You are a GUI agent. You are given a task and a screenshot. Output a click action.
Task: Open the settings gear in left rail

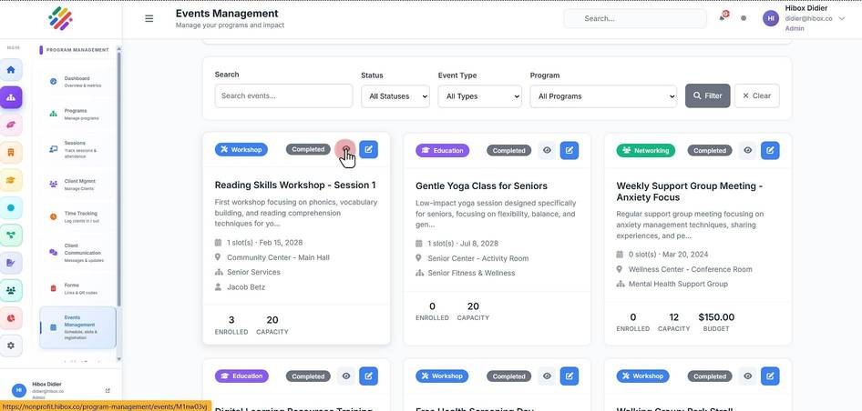(x=11, y=346)
